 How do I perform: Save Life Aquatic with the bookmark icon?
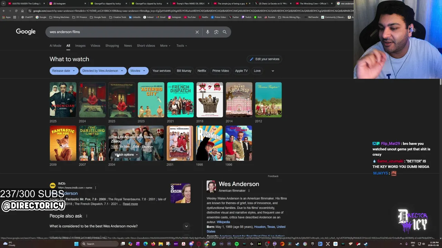coord(158,131)
